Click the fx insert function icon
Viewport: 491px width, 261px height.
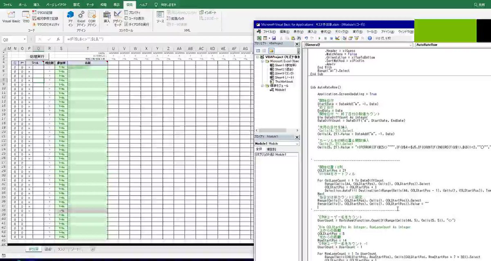(59, 39)
